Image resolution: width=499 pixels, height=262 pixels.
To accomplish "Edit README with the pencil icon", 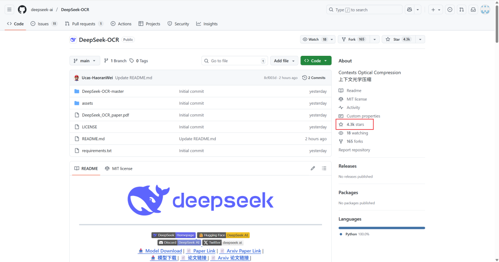I will click(x=313, y=168).
